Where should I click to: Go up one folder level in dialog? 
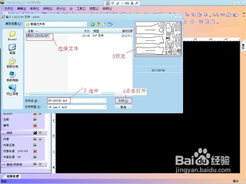click(x=98, y=24)
